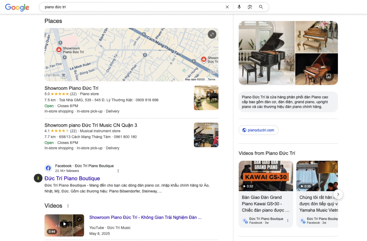Open more images icon on piano photo
The image size is (367, 241).
328,76
